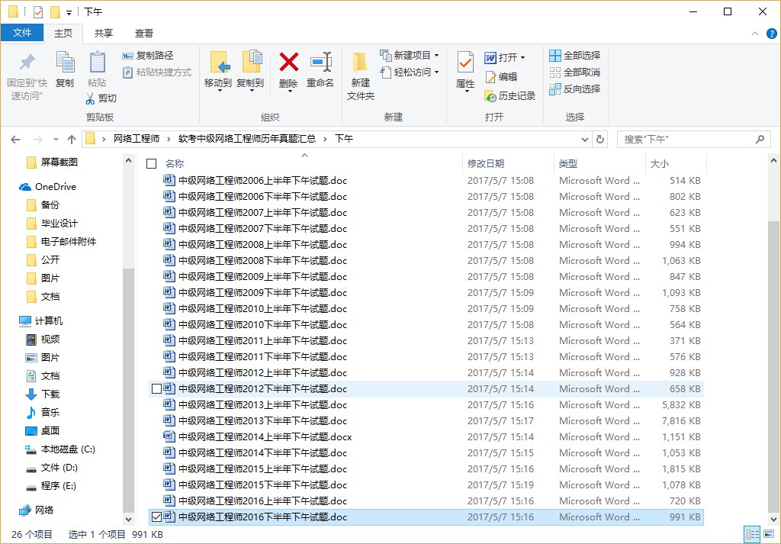The width and height of the screenshot is (781, 544).
Task: Collapse the ribbon with the chevron
Action: coord(755,34)
